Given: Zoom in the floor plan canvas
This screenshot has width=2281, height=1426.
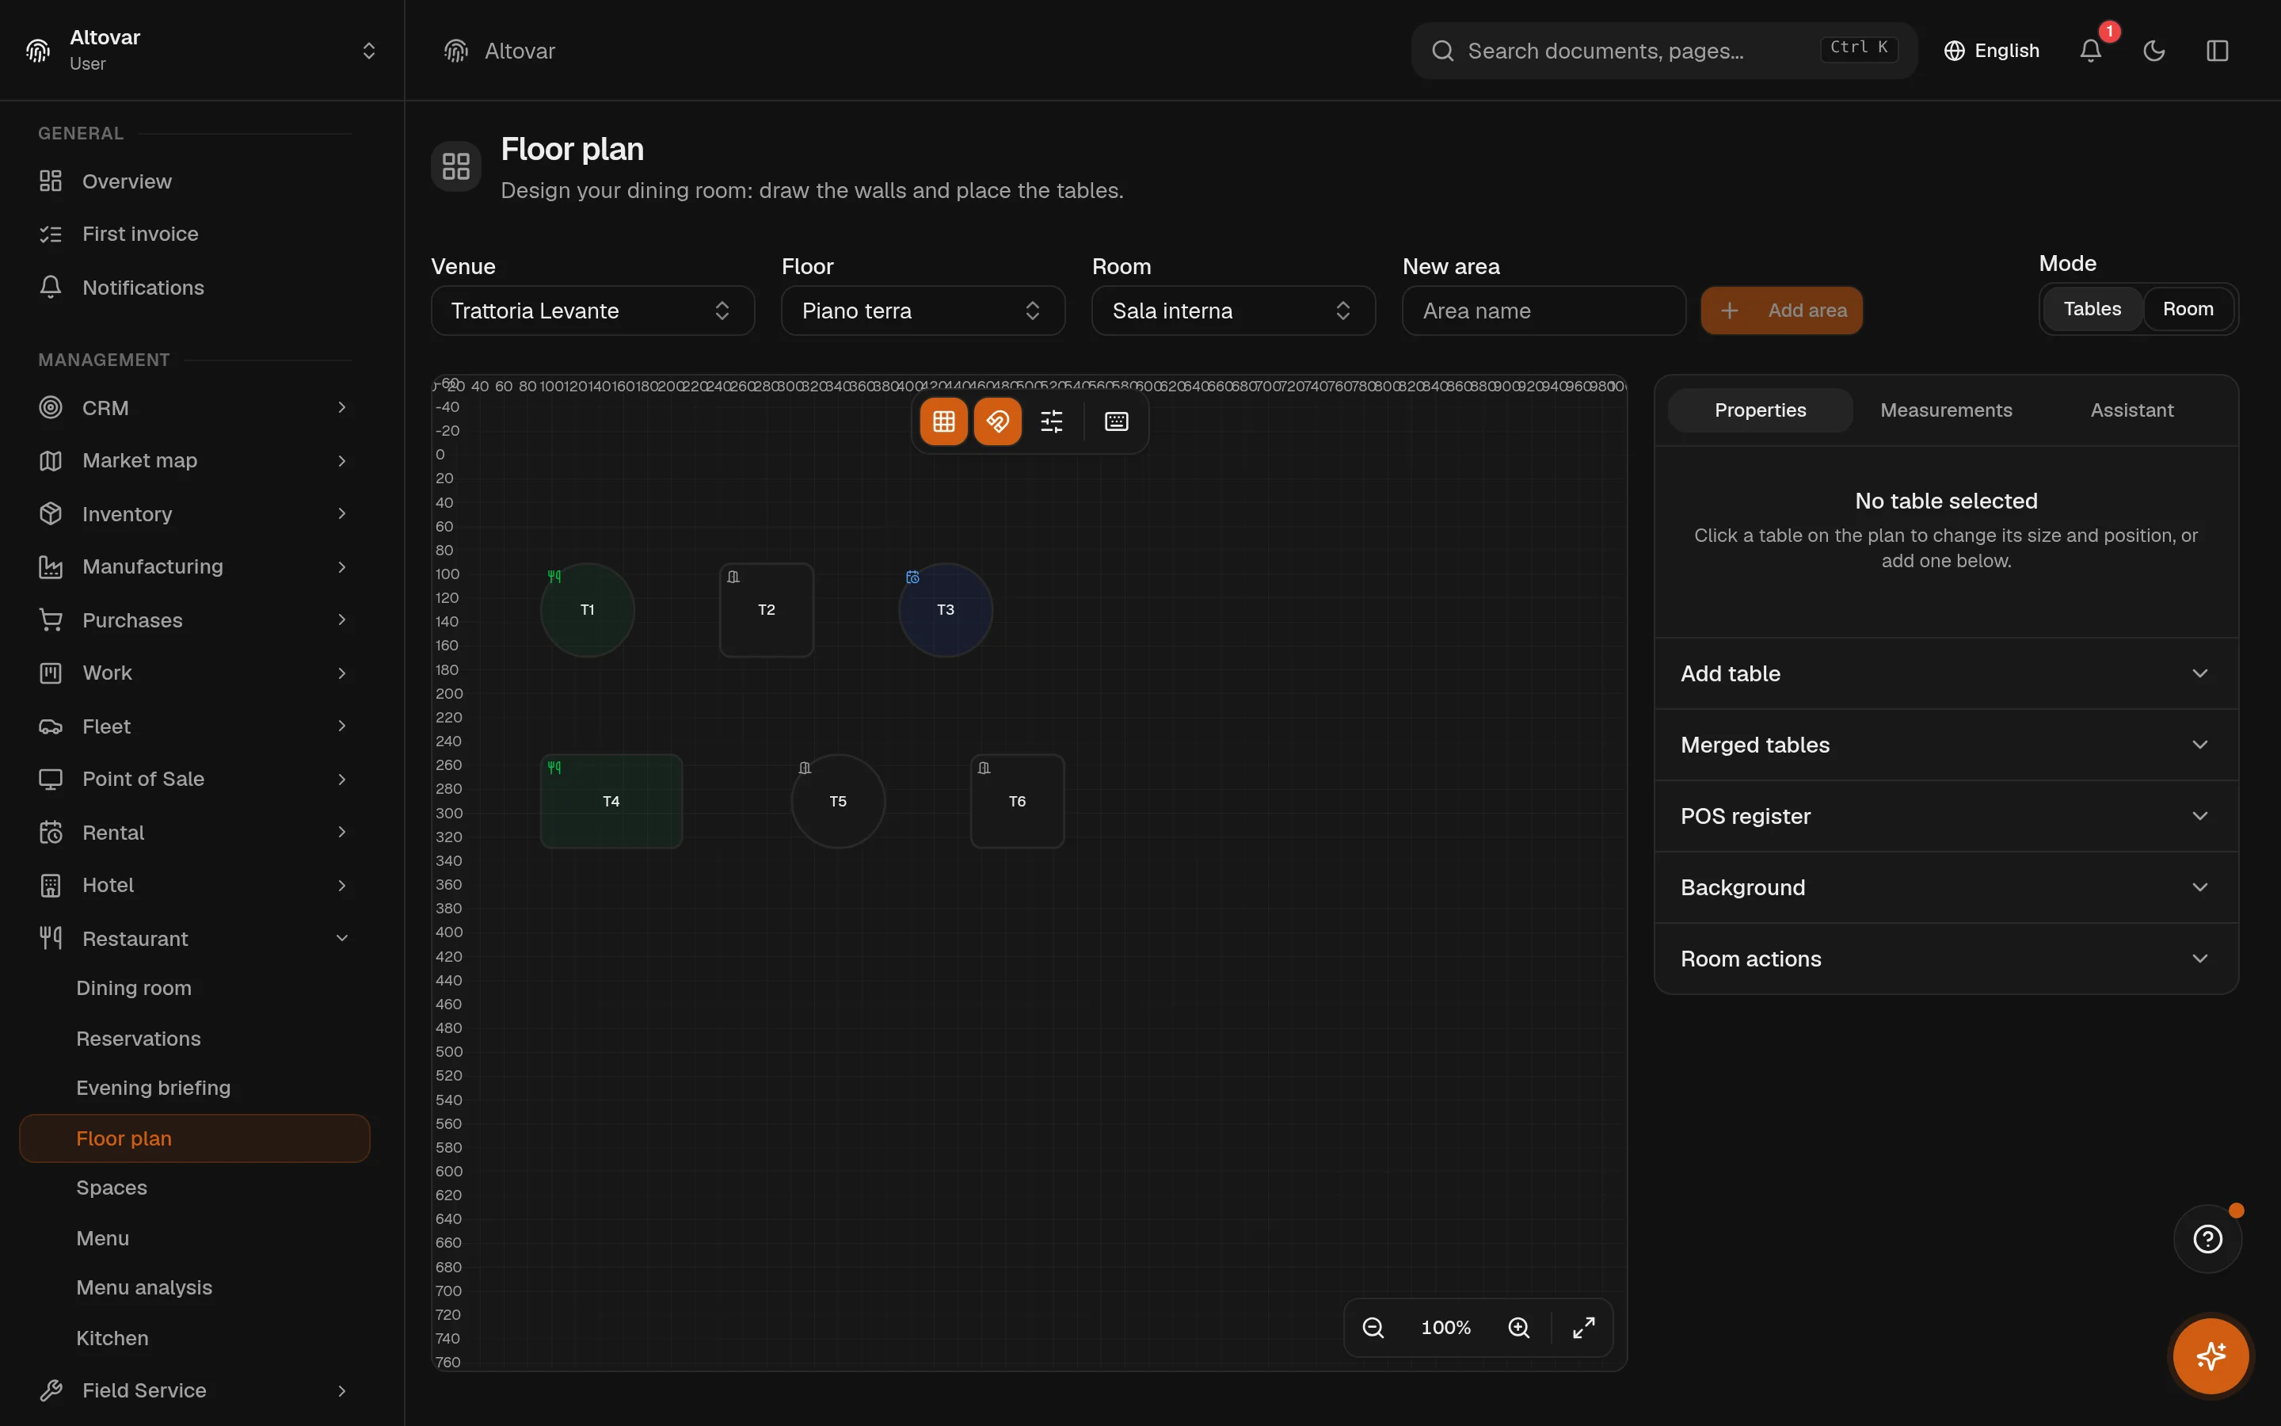Looking at the screenshot, I should [x=1518, y=1328].
